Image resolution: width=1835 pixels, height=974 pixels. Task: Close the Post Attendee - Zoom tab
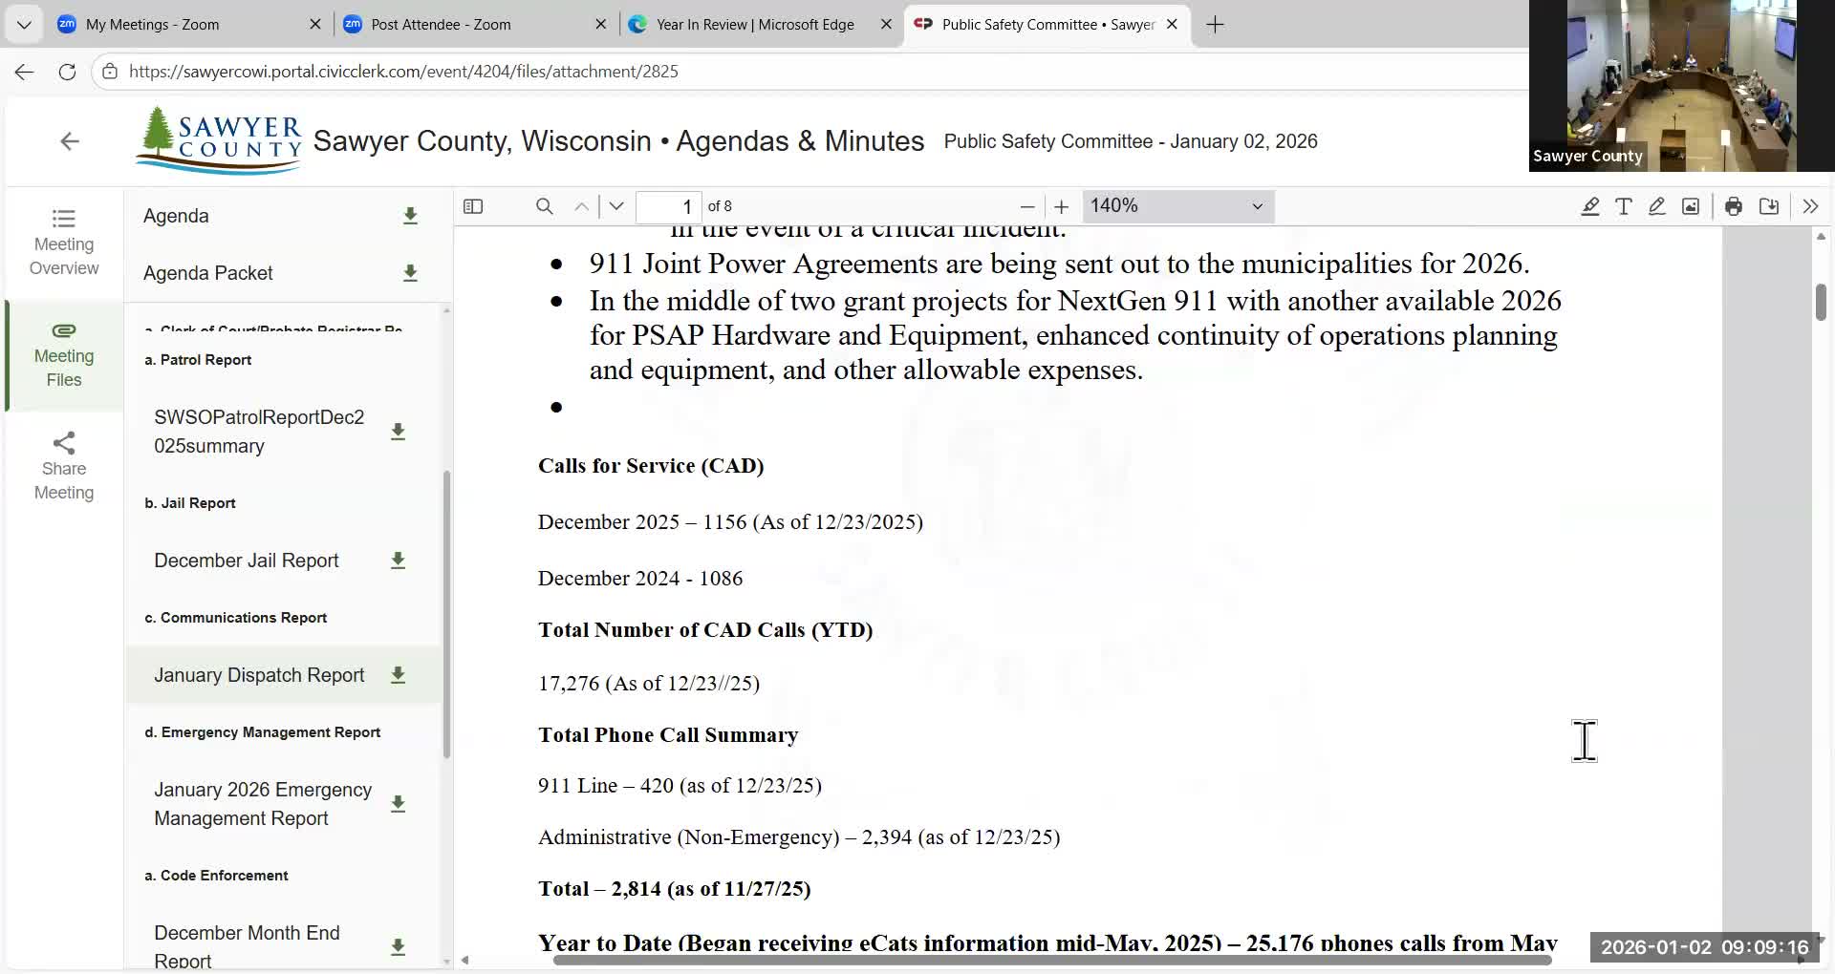tap(600, 25)
